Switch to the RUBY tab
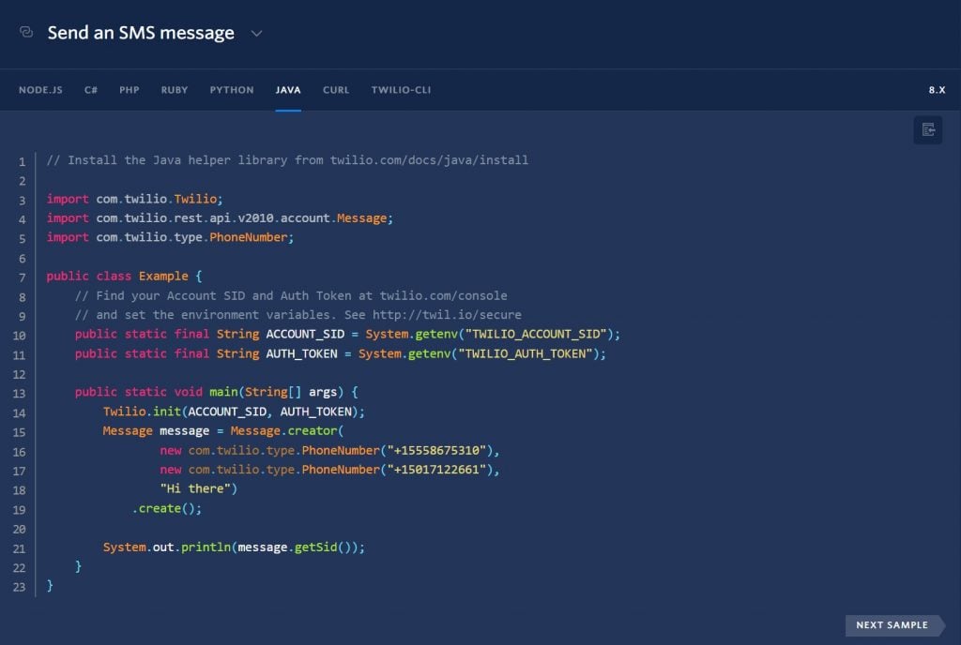Image resolution: width=961 pixels, height=645 pixels. [174, 90]
